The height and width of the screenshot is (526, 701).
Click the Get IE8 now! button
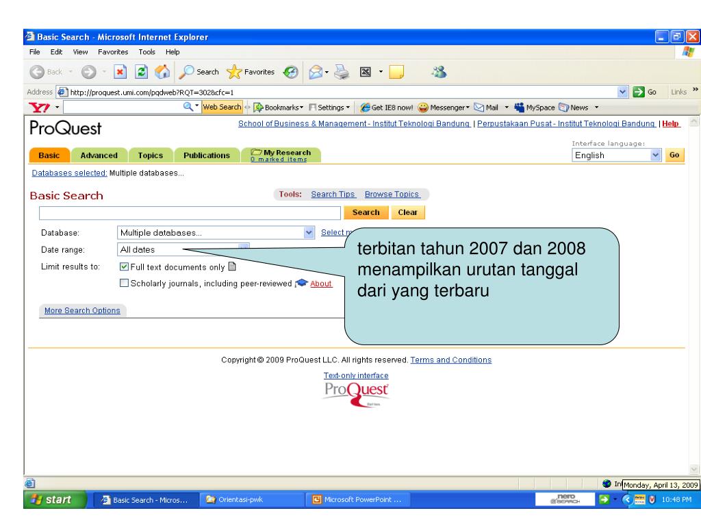[x=387, y=108]
